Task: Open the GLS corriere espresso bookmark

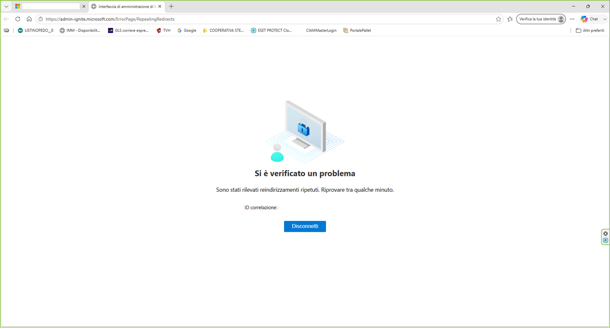Action: coord(128,30)
